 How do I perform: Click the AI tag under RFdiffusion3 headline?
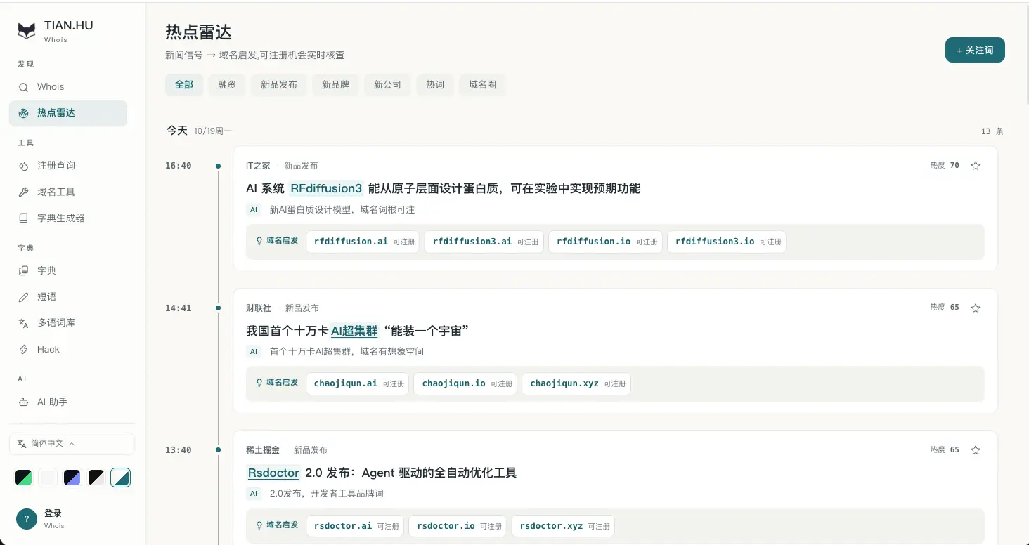point(254,209)
